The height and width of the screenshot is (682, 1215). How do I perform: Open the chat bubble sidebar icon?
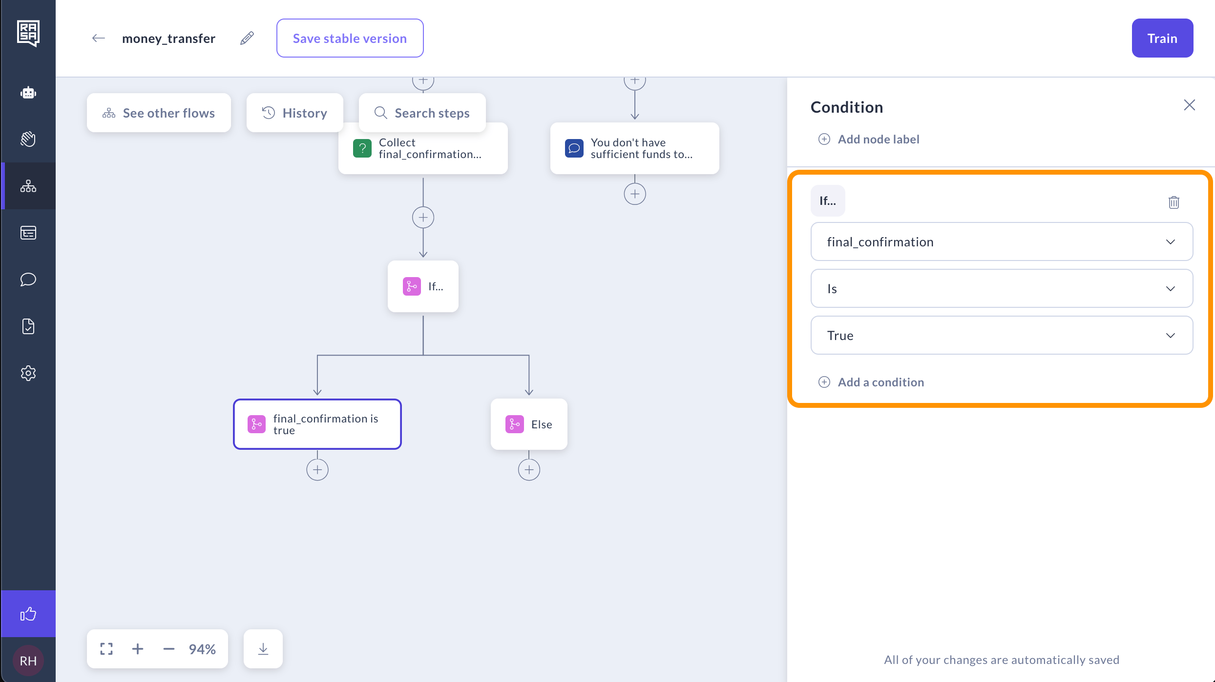28,280
